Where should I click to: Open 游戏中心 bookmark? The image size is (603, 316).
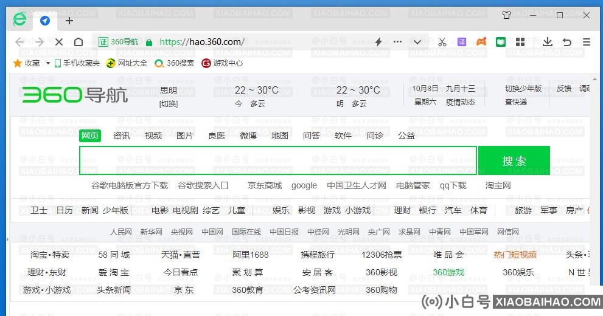222,63
